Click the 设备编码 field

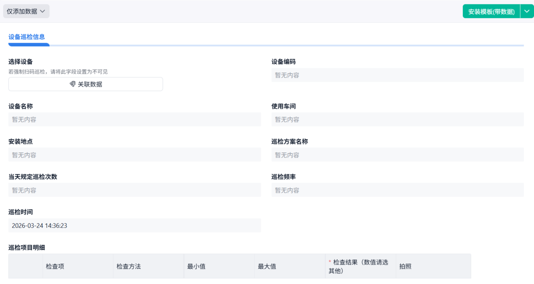[x=397, y=75]
